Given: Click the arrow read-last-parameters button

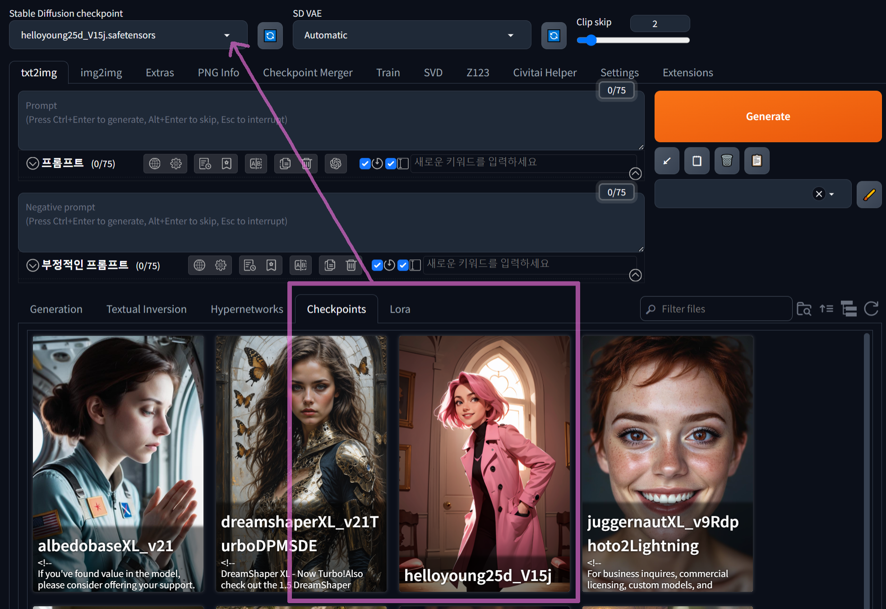Looking at the screenshot, I should [667, 161].
